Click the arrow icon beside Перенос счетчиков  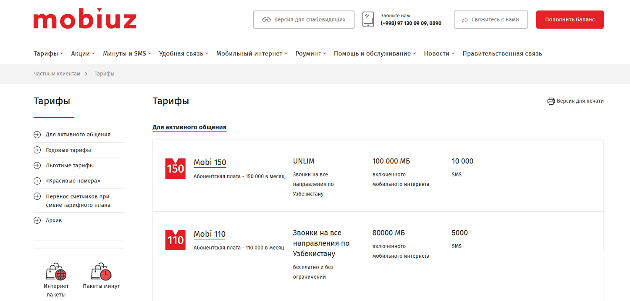coord(37,196)
